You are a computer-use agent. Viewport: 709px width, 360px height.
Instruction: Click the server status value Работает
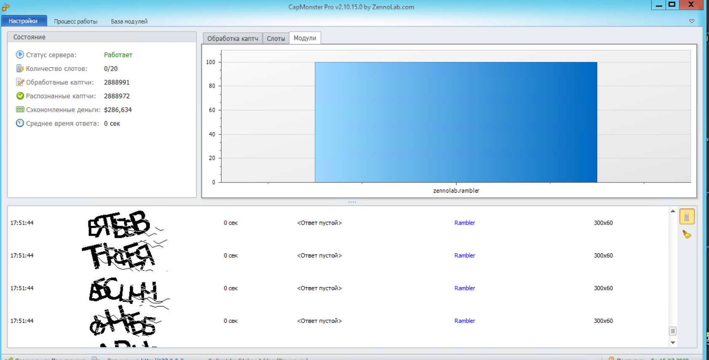pyautogui.click(x=118, y=55)
